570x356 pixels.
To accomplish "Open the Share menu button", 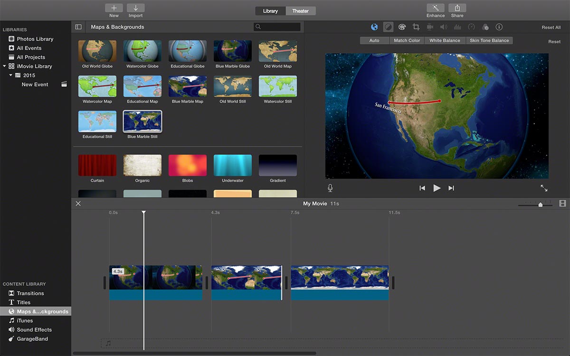I will click(x=457, y=8).
